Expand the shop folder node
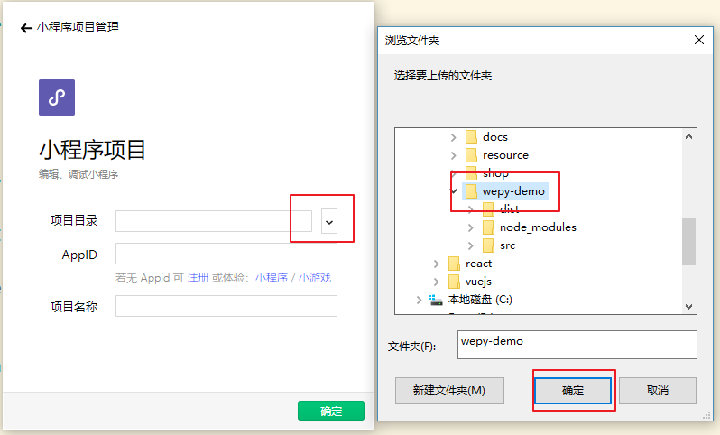Screen dimensions: 720x435 pos(454,173)
